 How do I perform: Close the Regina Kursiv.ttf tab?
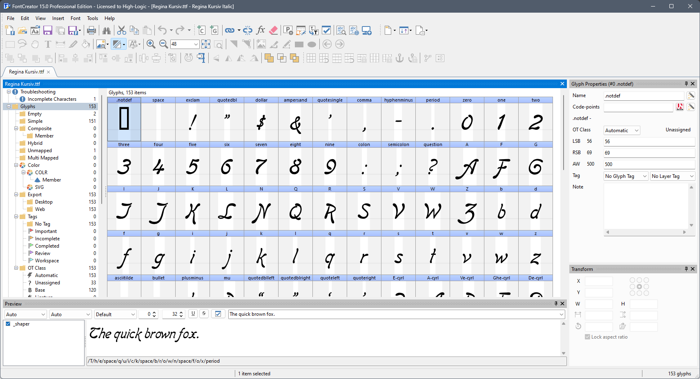click(49, 72)
